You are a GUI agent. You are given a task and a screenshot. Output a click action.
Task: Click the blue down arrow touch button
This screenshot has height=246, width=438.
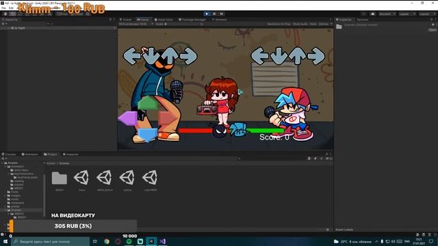[148, 135]
